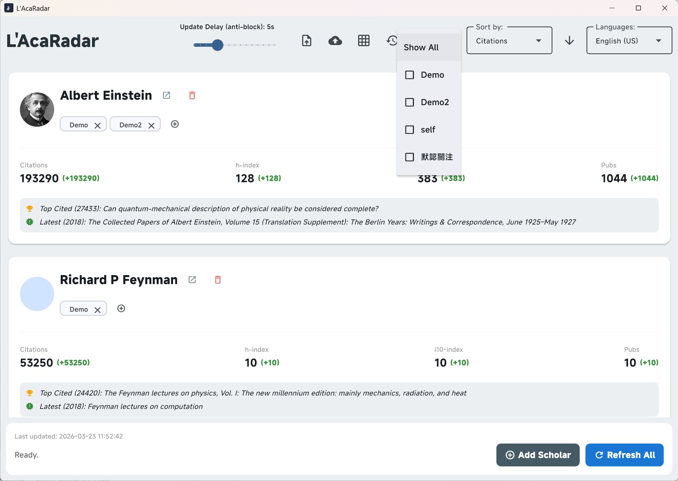Click the import file icon in toolbar
This screenshot has width=678, height=481.
[307, 41]
